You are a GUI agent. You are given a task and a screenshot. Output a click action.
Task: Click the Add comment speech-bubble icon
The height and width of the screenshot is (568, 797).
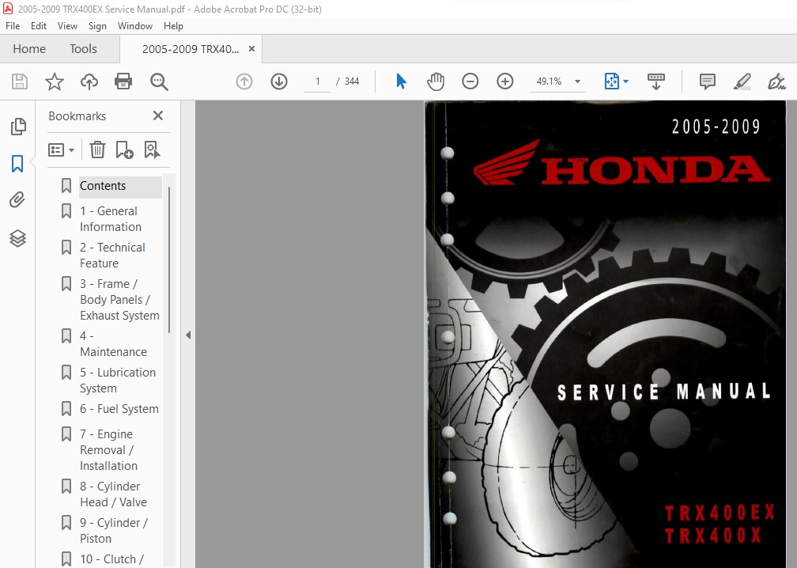click(707, 81)
